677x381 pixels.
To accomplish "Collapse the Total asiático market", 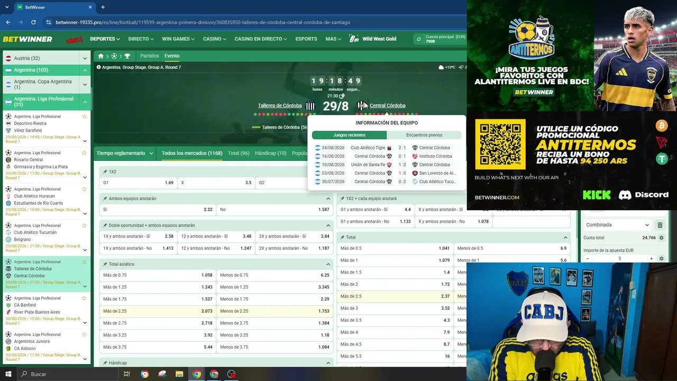I will click(x=328, y=264).
